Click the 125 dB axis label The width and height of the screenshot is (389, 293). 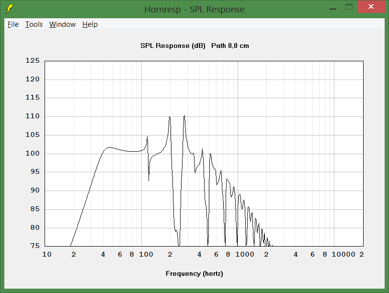coord(33,60)
